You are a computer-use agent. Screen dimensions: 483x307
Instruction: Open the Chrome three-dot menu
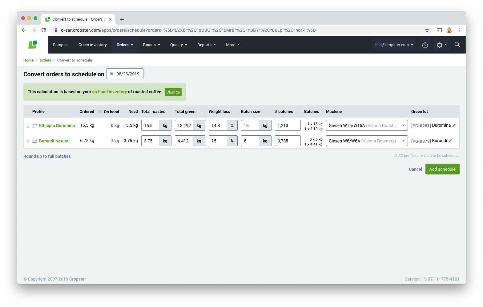[459, 30]
